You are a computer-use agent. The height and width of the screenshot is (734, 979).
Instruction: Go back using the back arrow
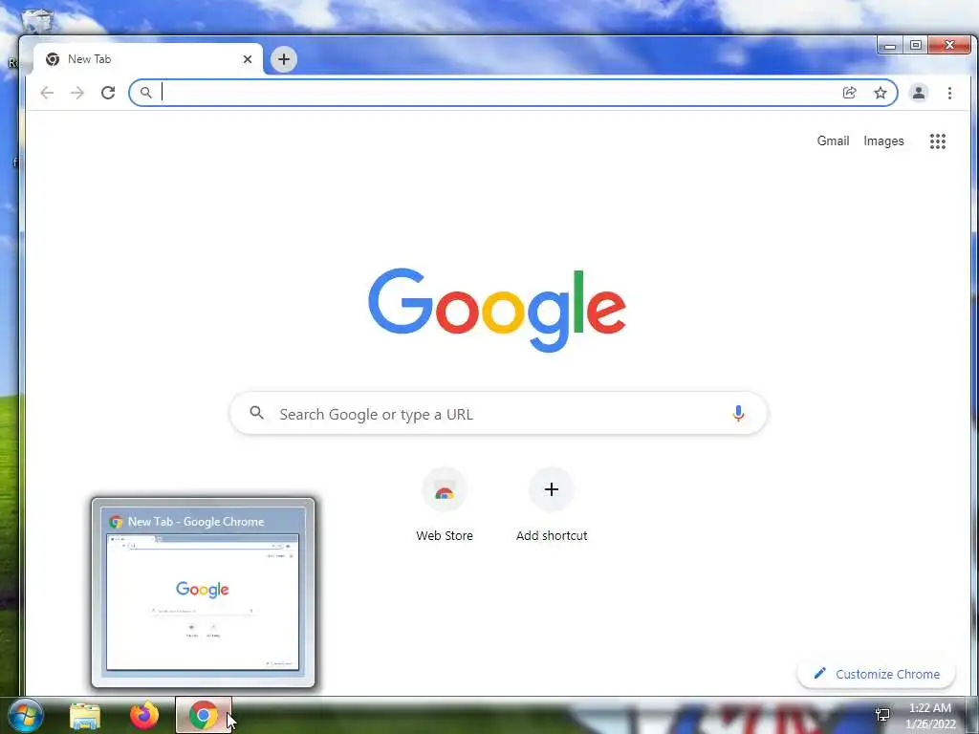point(47,93)
